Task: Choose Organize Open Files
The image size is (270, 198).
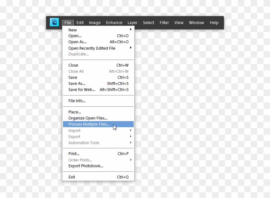Action: pyautogui.click(x=88, y=118)
